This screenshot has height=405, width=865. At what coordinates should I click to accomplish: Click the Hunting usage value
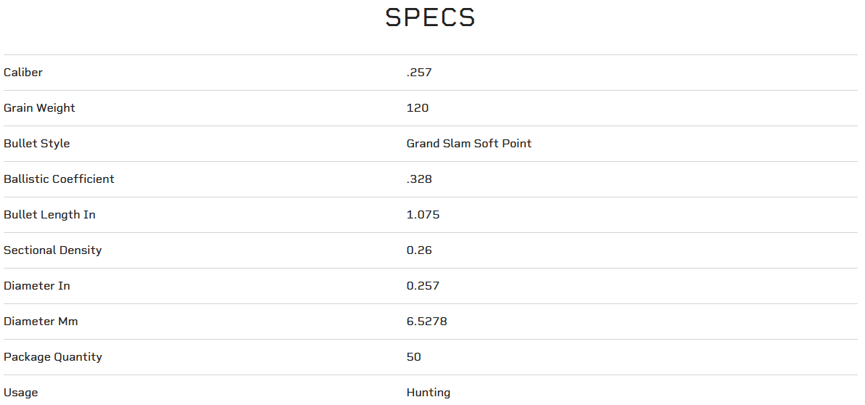428,393
